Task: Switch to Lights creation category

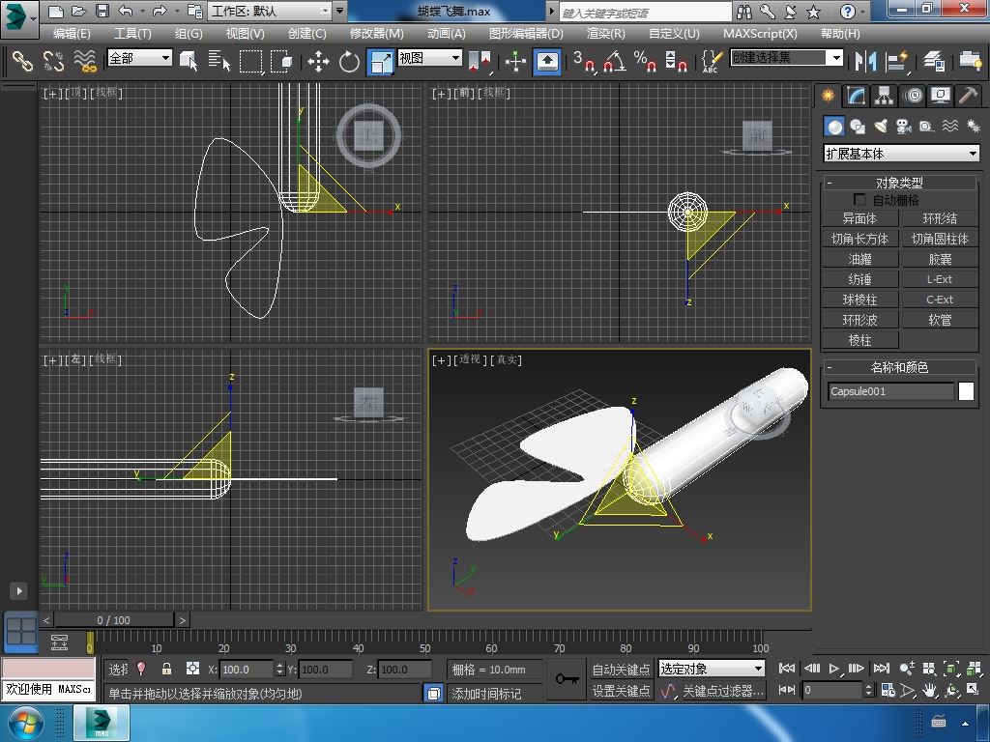Action: pyautogui.click(x=881, y=127)
